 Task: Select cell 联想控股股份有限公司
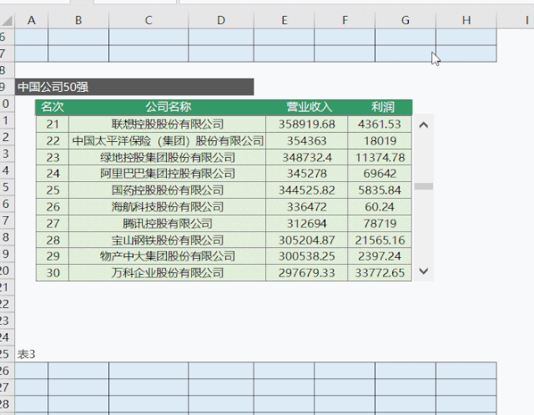pyautogui.click(x=167, y=124)
